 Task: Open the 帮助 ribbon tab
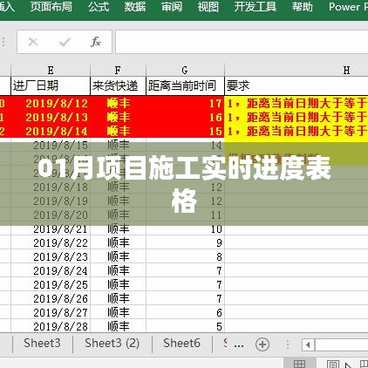tap(303, 6)
